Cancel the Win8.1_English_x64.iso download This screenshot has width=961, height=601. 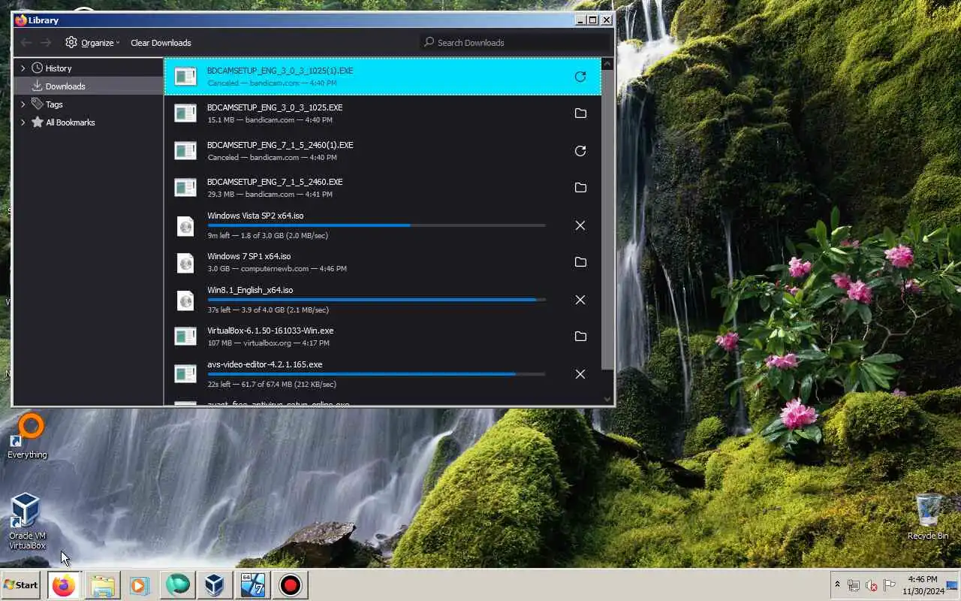click(x=580, y=300)
